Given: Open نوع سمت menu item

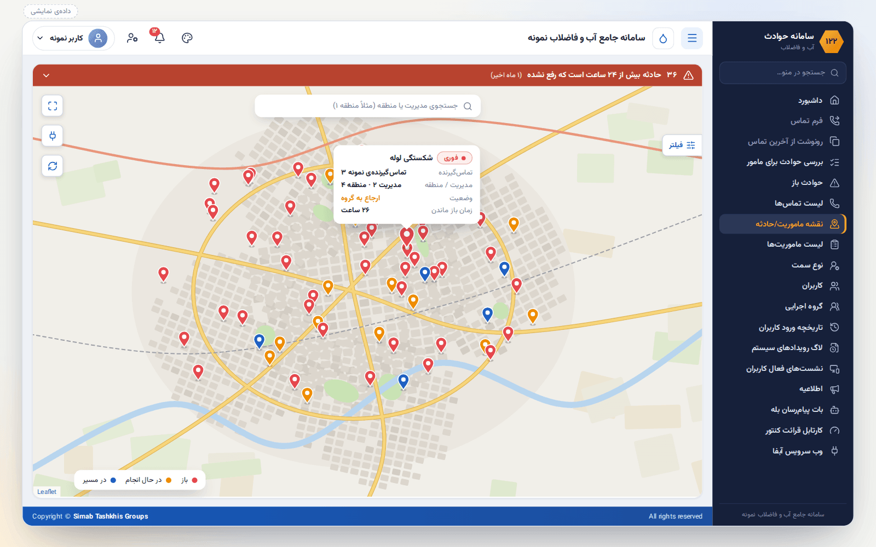Looking at the screenshot, I should 782,265.
